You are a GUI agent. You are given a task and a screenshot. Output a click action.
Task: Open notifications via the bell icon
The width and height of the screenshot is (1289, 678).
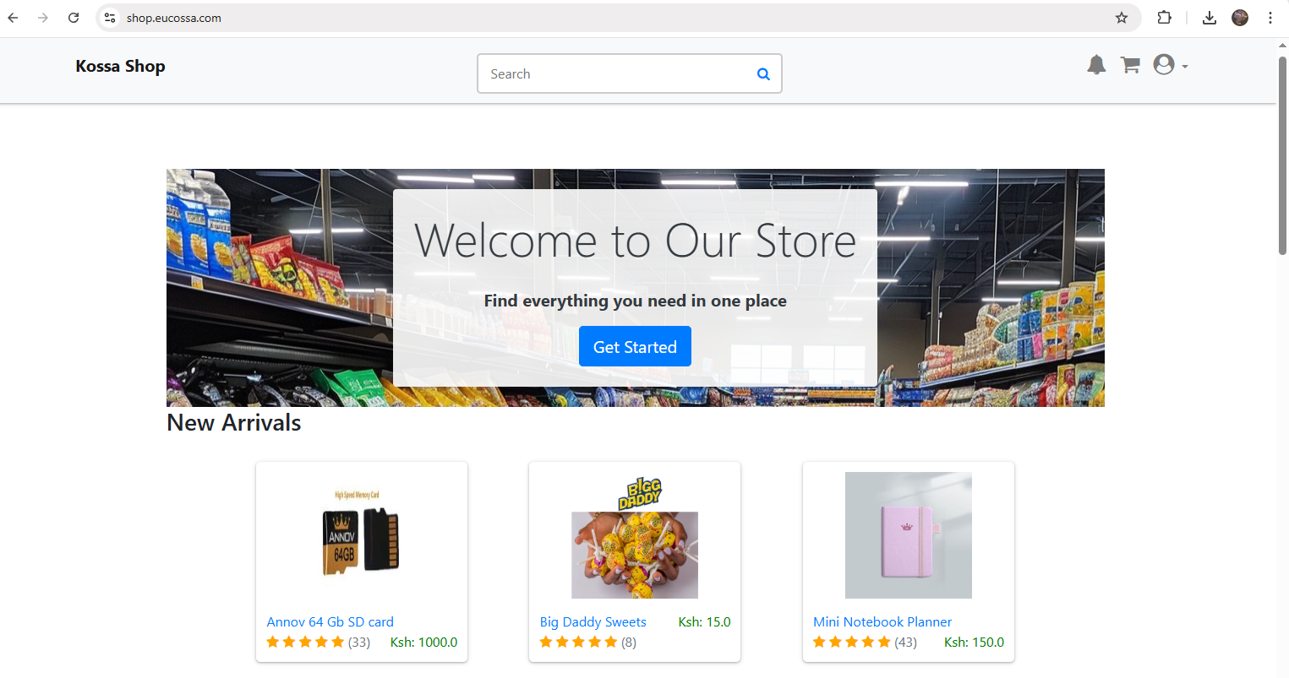click(1096, 64)
